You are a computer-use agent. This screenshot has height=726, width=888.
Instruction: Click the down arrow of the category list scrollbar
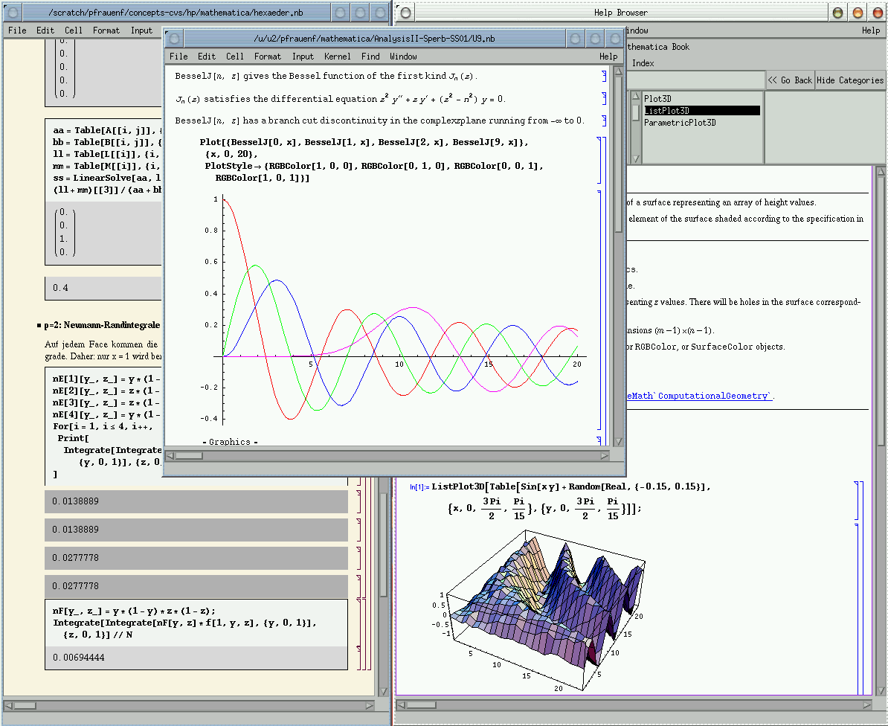pyautogui.click(x=635, y=158)
